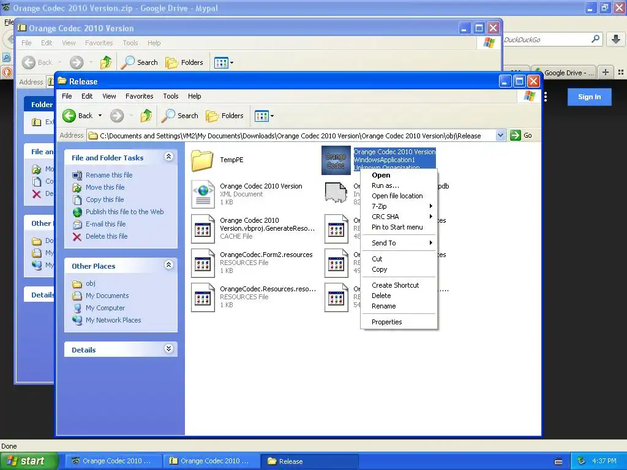This screenshot has width=627, height=470.
Task: Switch to the Release taskbar button
Action: pos(309,461)
